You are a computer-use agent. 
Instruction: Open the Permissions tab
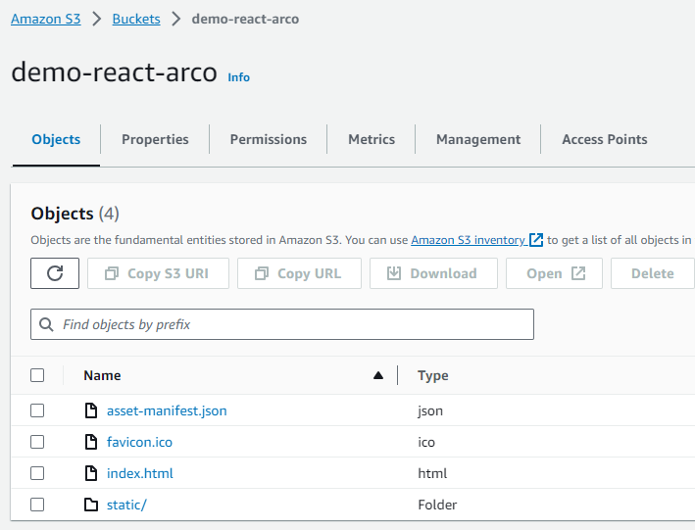click(x=269, y=139)
